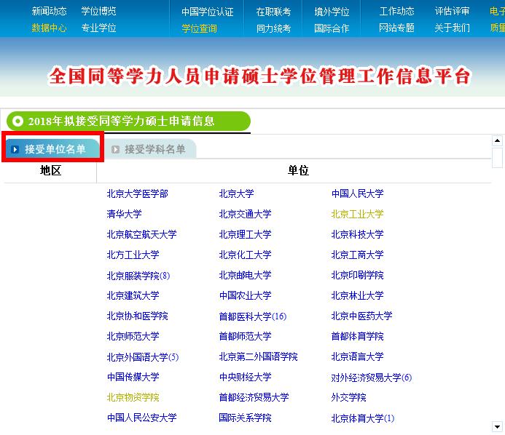The width and height of the screenshot is (505, 435).
Task: Click the vertical scrollbar thumb
Action: [497, 158]
